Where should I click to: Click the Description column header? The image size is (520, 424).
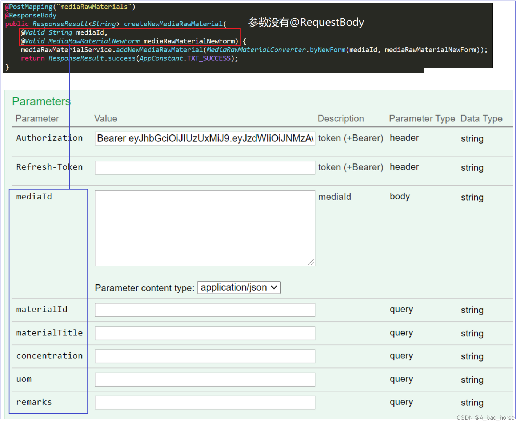(341, 118)
